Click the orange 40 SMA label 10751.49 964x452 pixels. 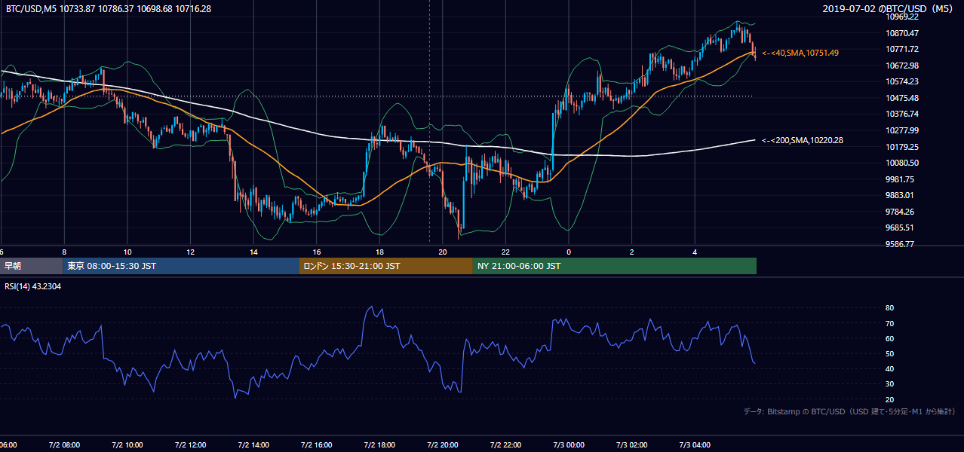click(800, 53)
